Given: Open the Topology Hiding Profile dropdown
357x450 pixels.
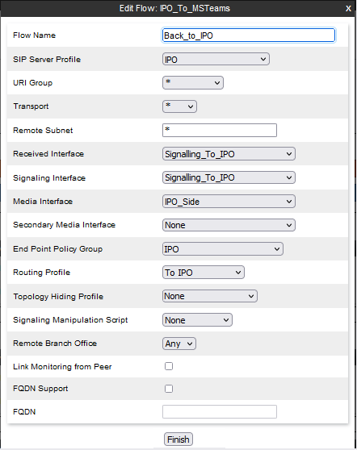Looking at the screenshot, I should (210, 296).
